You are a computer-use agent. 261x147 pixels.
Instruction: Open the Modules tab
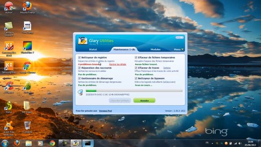coord(155,49)
